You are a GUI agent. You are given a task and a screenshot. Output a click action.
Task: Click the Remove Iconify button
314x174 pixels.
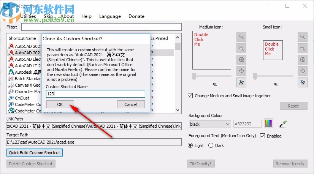tap(290, 164)
